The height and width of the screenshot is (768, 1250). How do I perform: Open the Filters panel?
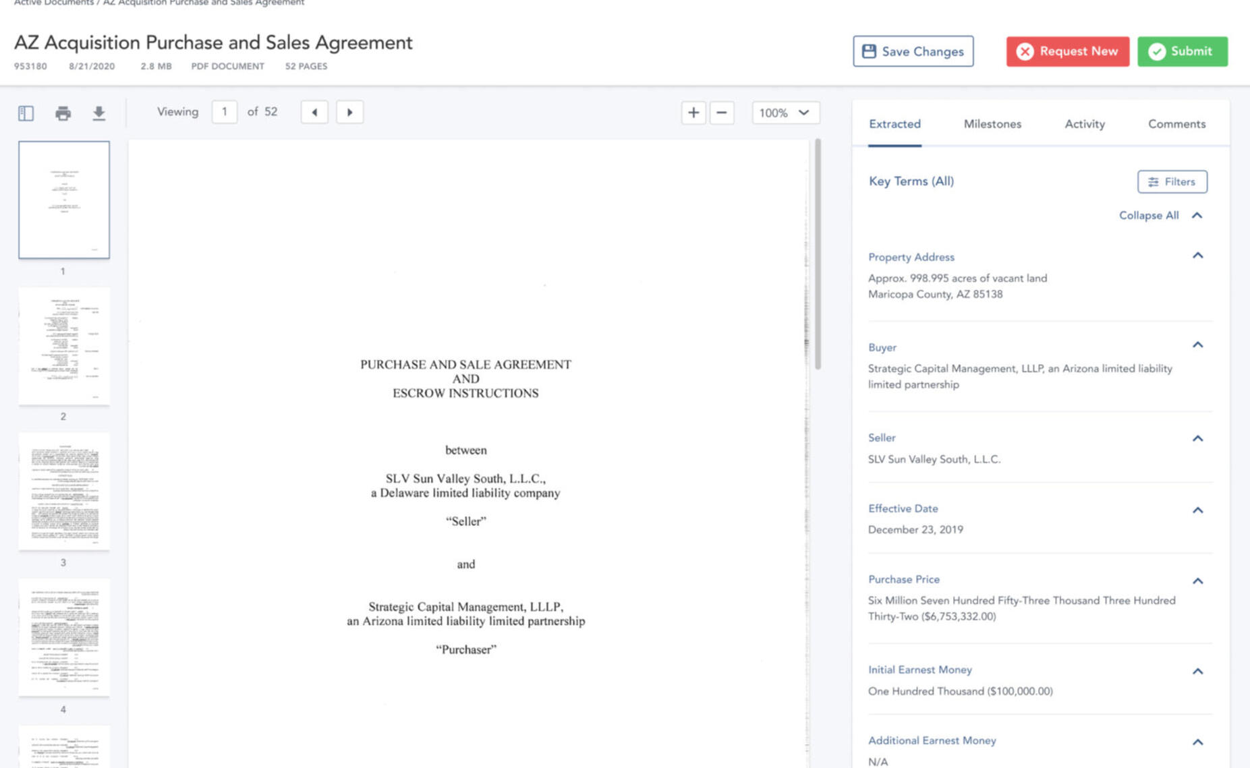(1172, 181)
